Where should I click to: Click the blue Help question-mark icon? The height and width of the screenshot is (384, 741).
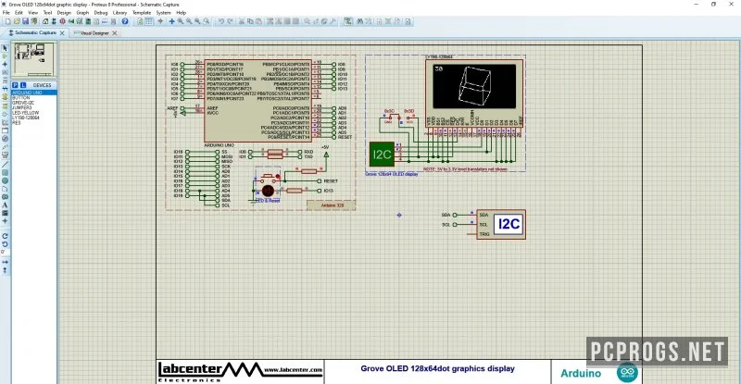coord(125,21)
